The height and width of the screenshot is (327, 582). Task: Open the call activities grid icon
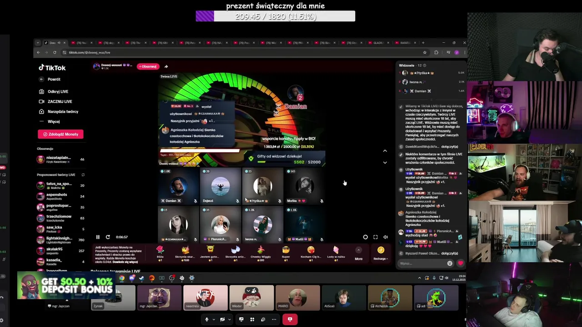click(252, 319)
